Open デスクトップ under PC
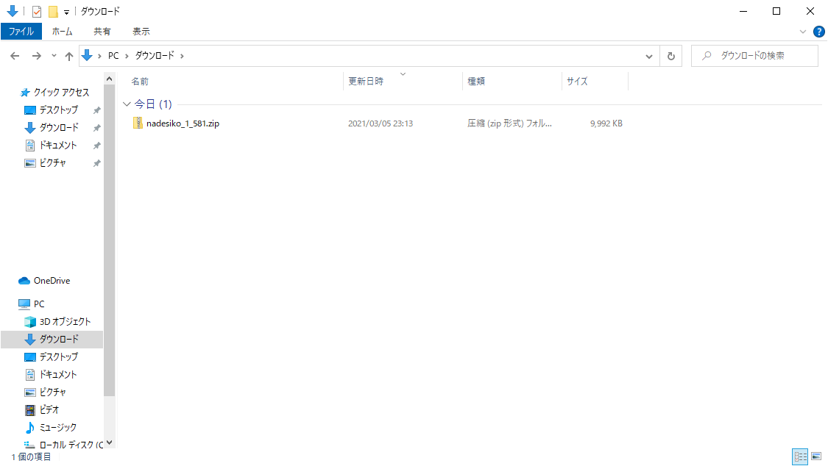828x466 pixels. click(59, 357)
